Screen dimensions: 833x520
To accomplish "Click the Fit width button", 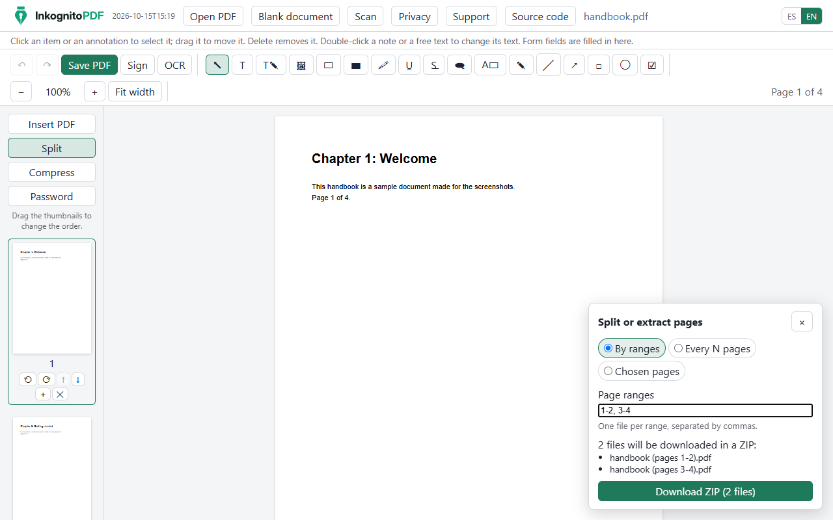I will tap(135, 92).
